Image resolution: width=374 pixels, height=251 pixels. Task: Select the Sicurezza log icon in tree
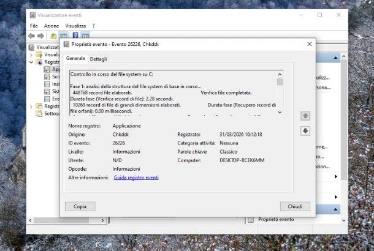coord(47,77)
